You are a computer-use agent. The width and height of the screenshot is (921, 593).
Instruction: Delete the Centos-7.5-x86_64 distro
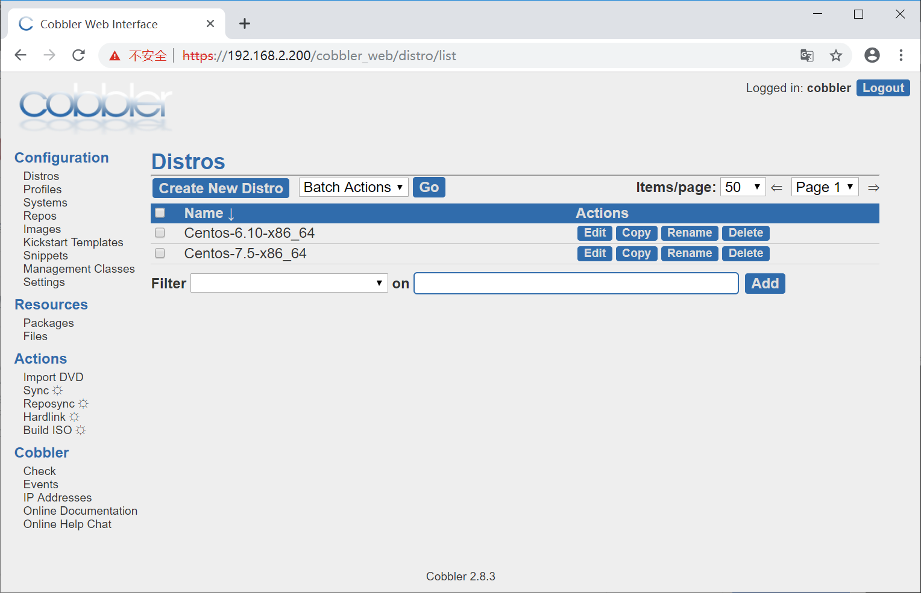pyautogui.click(x=746, y=253)
